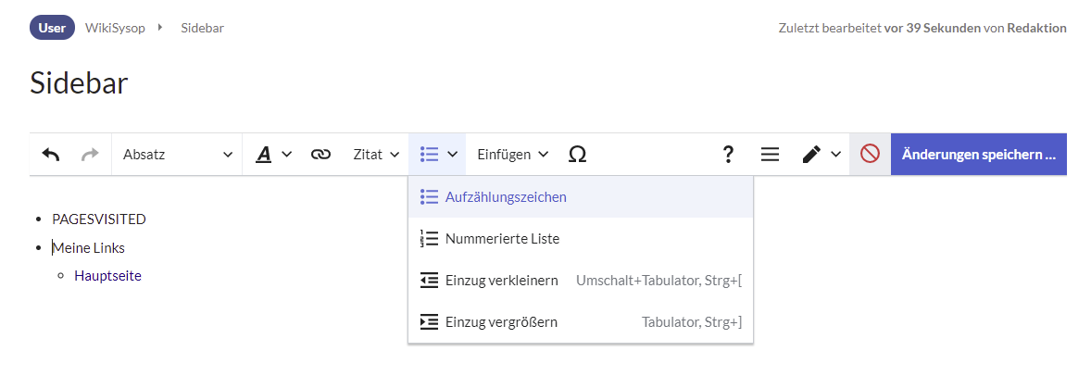The height and width of the screenshot is (376, 1091).
Task: Click the PAGESVISITED list item text
Action: 99,219
